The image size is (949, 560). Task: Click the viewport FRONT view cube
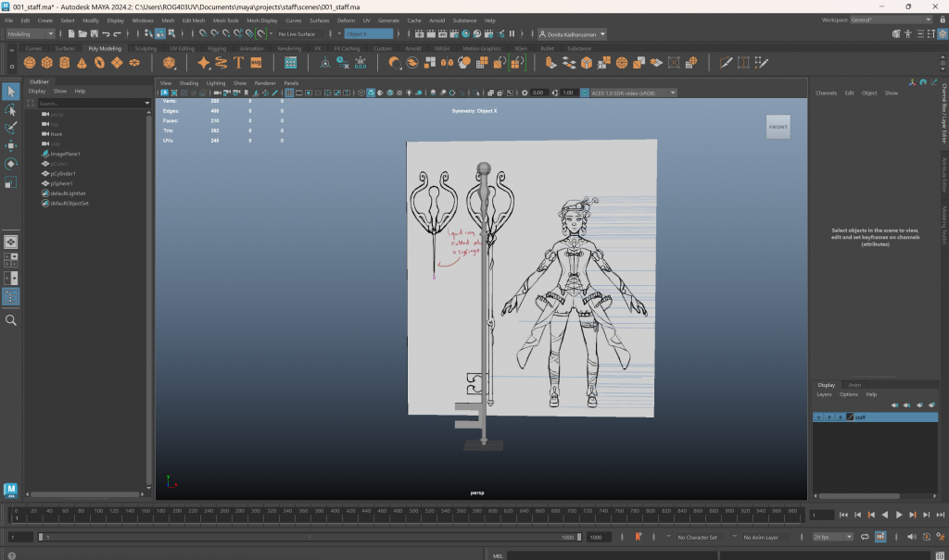[x=778, y=127]
